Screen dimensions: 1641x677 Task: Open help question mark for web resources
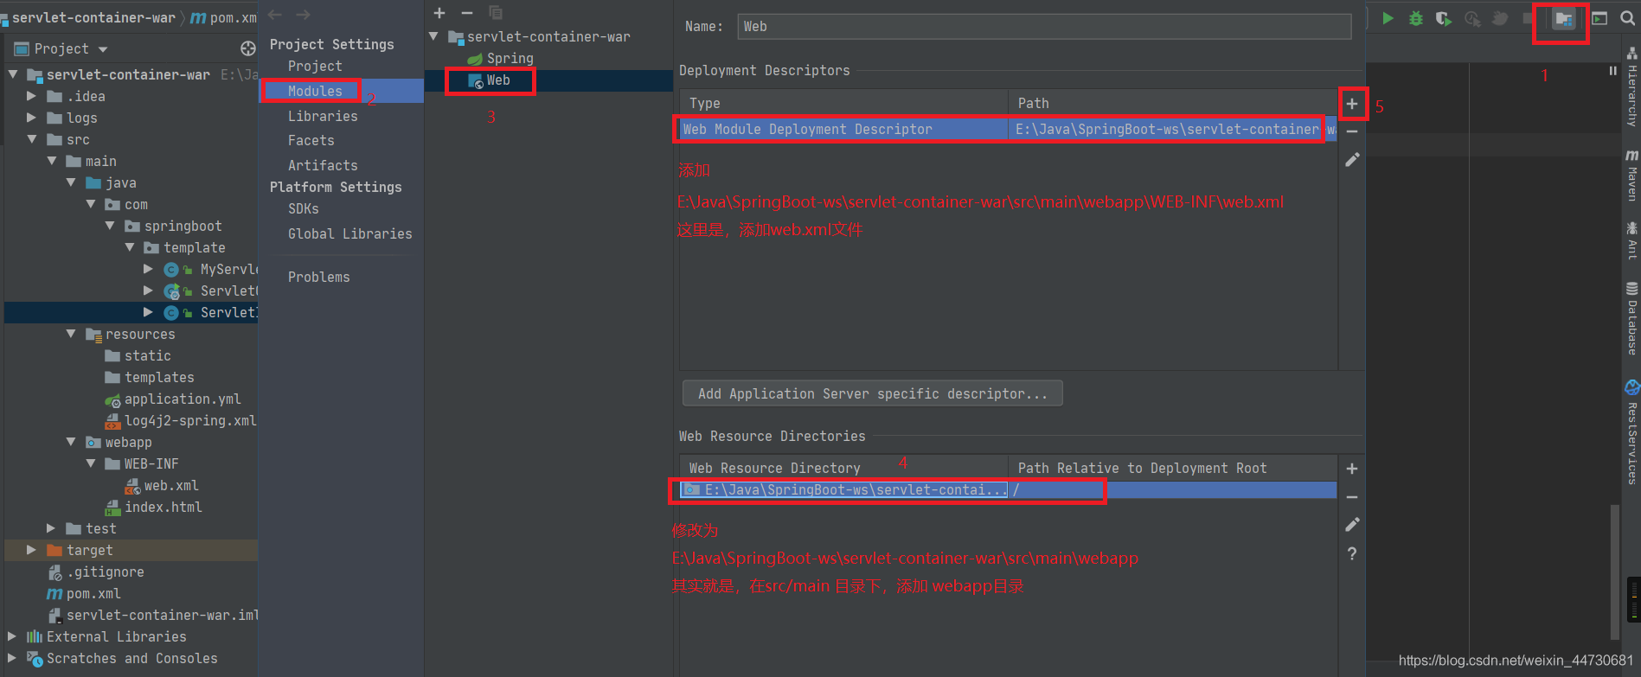tap(1352, 553)
